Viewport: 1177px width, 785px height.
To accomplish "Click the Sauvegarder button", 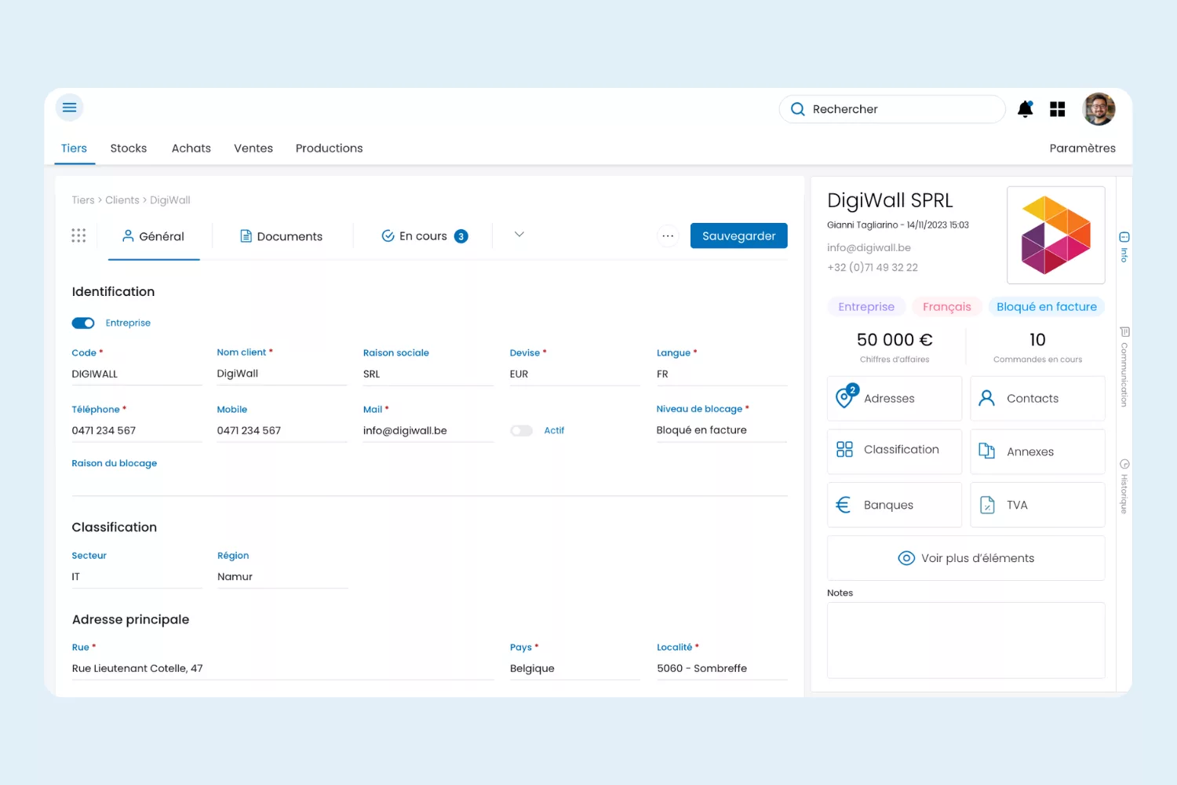I will click(x=738, y=235).
